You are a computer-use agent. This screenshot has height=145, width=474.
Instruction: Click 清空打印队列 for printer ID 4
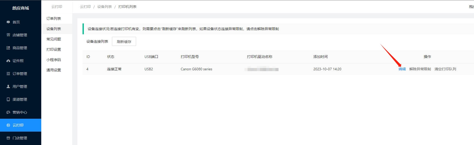pos(445,69)
